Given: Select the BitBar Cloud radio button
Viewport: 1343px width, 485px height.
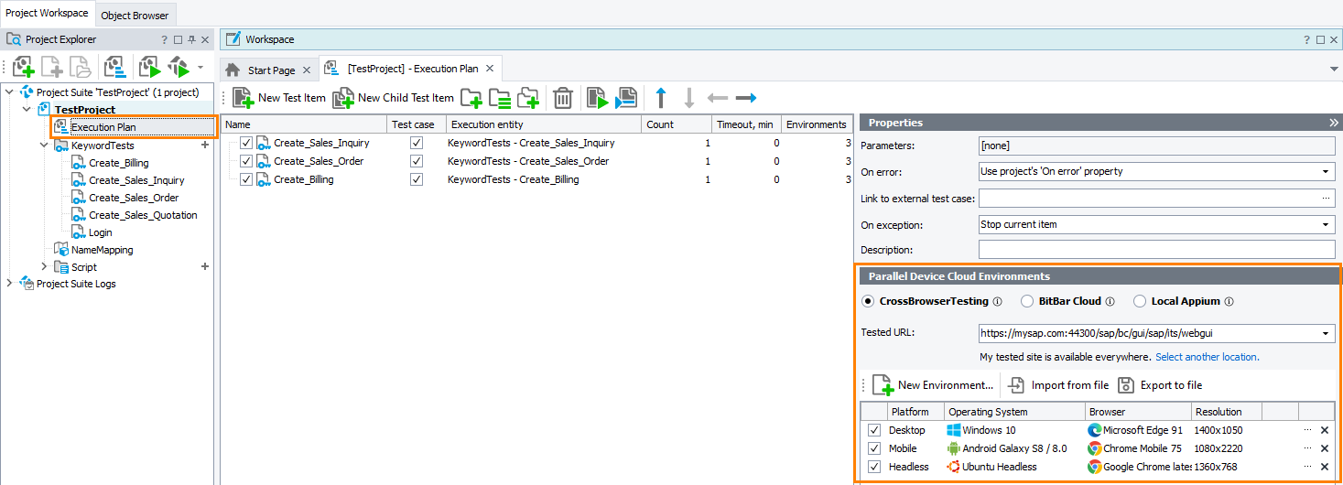Looking at the screenshot, I should (x=1028, y=301).
